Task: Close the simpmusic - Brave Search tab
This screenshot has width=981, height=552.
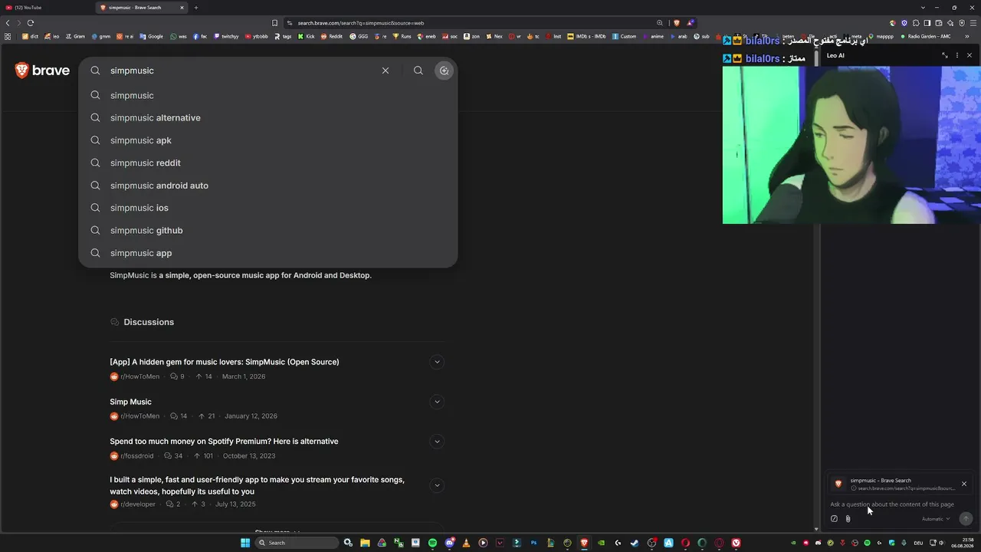Action: pyautogui.click(x=182, y=8)
